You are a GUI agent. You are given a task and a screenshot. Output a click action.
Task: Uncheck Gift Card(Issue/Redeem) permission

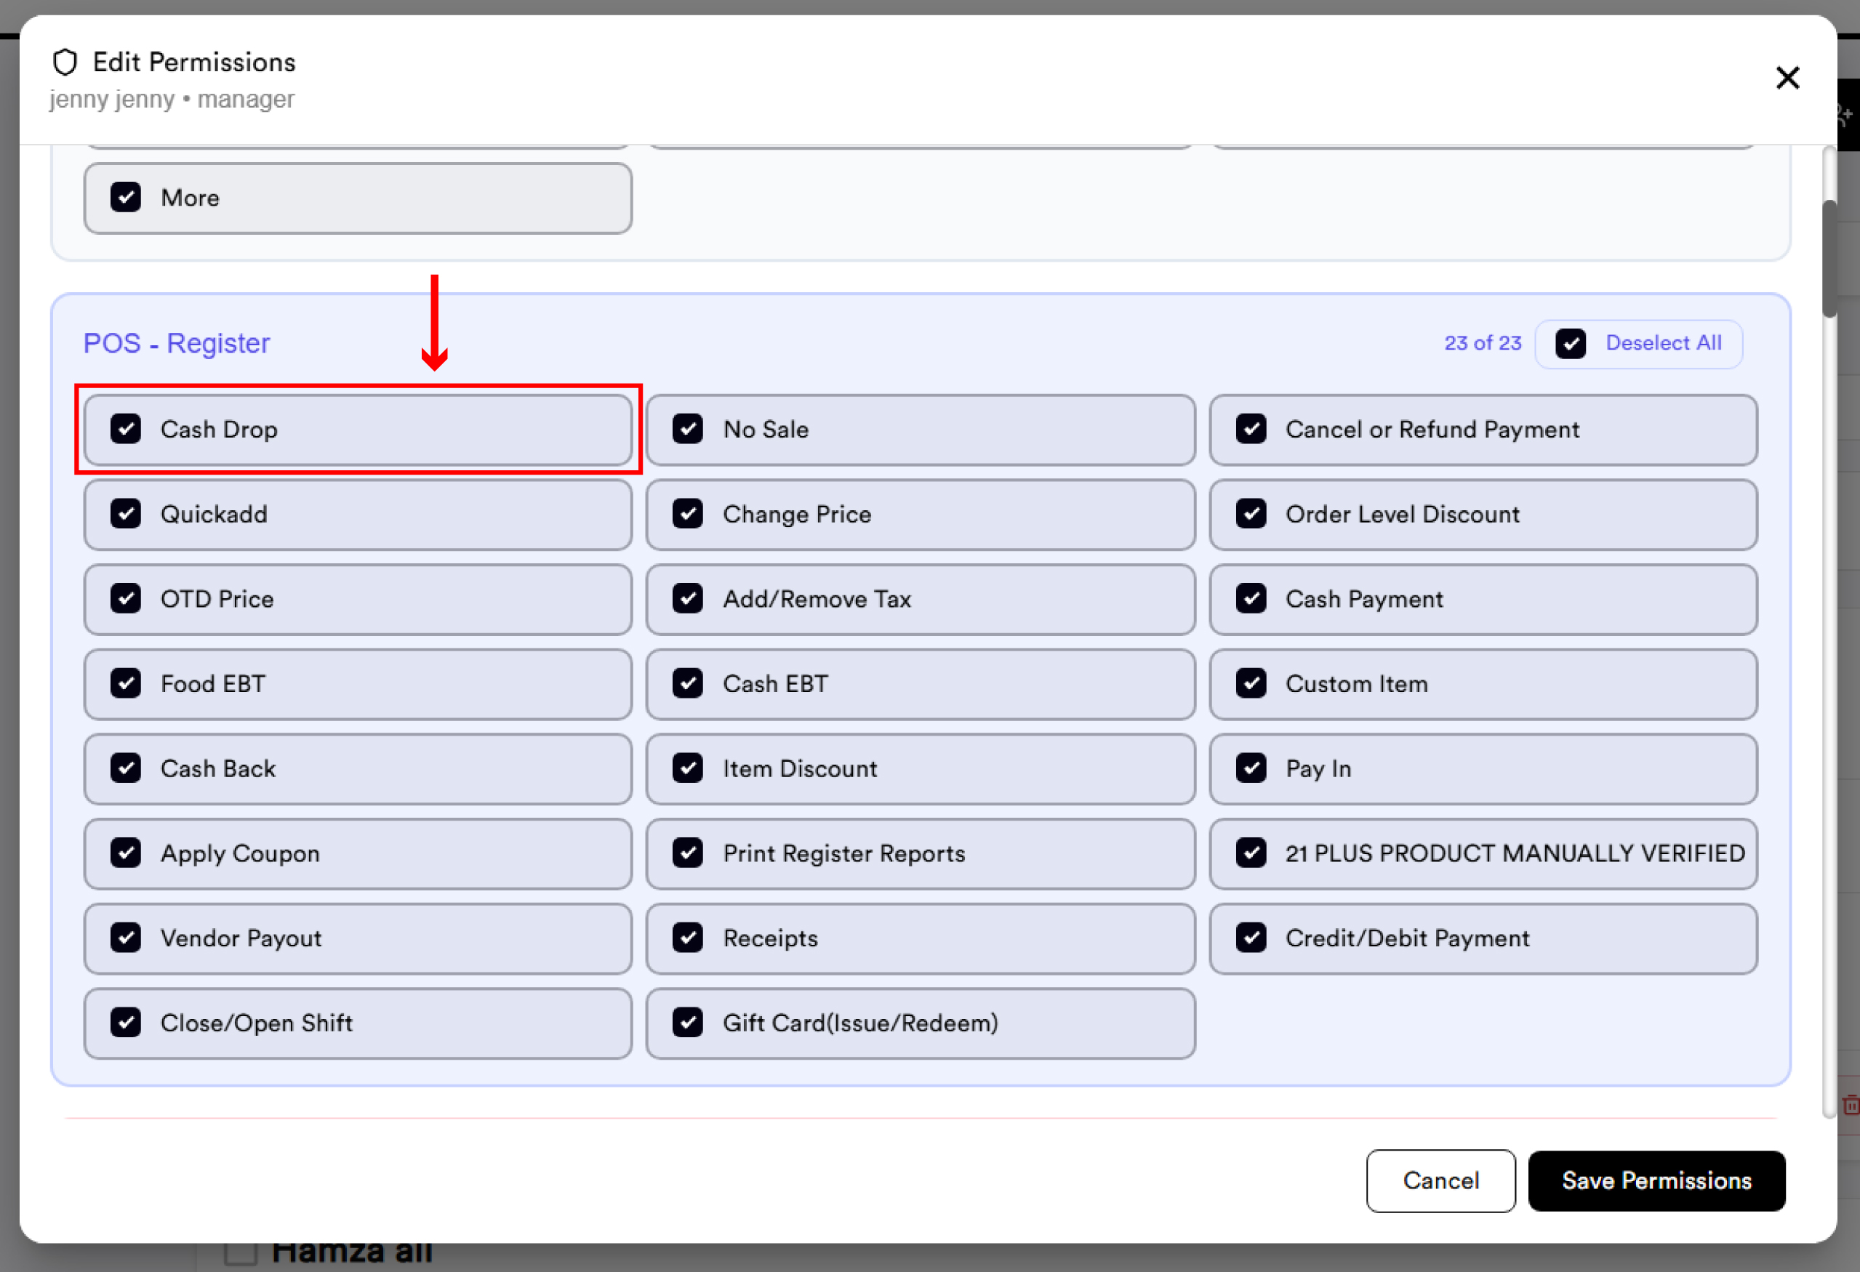(x=687, y=1023)
